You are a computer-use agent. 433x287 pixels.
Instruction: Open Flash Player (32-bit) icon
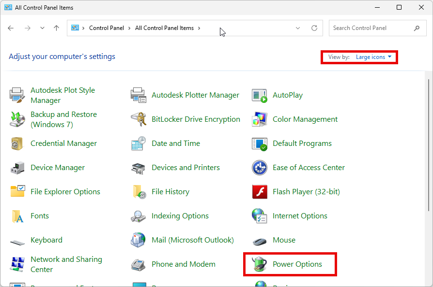click(260, 192)
